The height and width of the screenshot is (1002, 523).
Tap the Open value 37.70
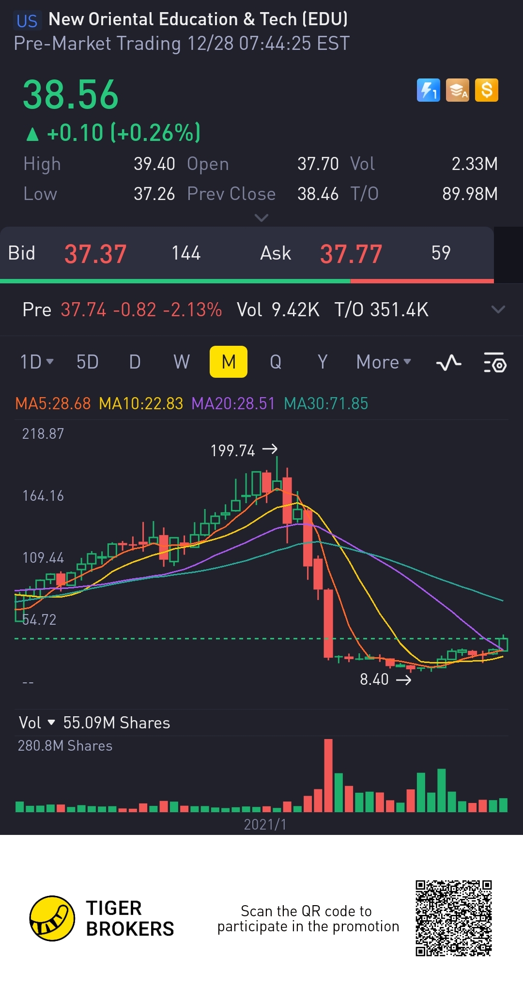point(318,164)
